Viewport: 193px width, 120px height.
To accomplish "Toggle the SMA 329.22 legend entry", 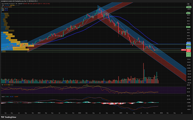I will tap(3, 9).
